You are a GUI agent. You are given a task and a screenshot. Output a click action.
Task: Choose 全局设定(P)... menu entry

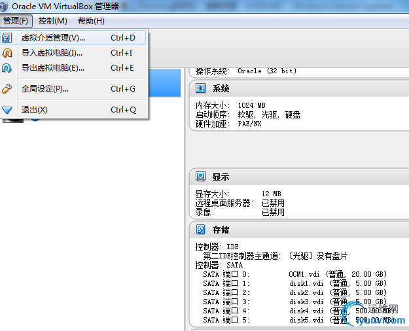coord(73,89)
